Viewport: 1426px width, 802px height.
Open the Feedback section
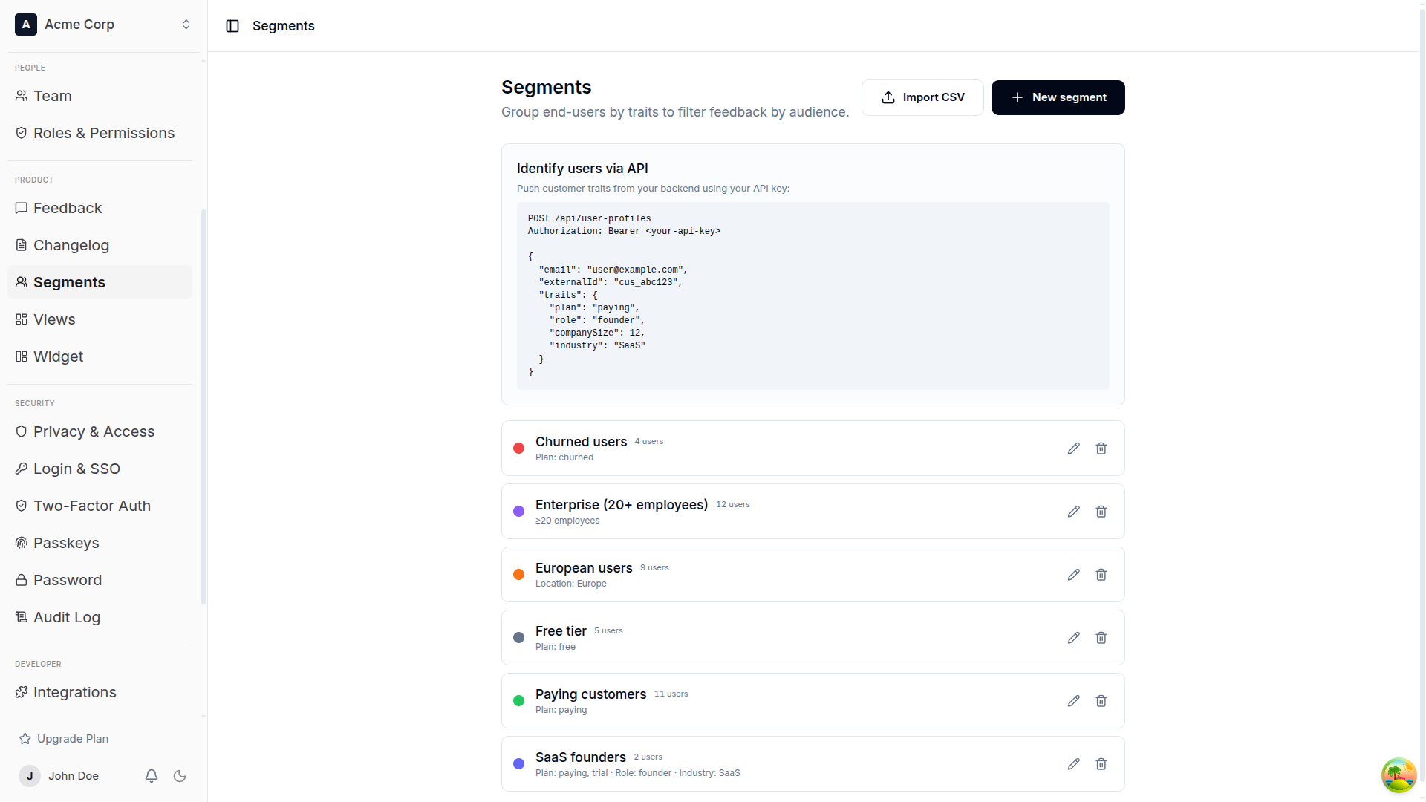pos(100,208)
